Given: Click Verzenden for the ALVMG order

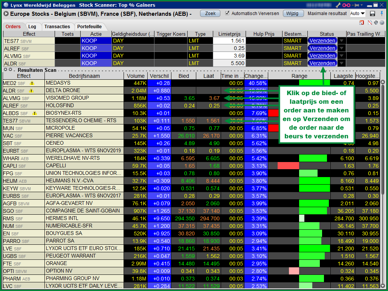Looking at the screenshot, I should click(x=322, y=56).
